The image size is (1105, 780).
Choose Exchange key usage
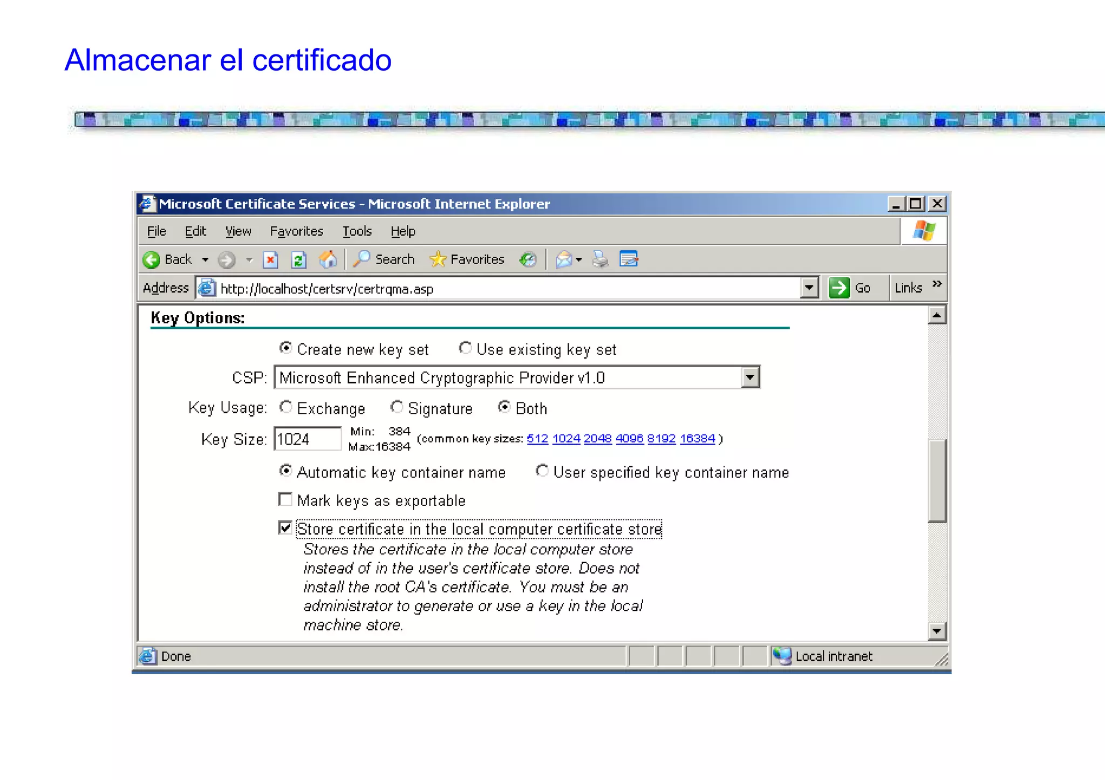click(x=286, y=408)
